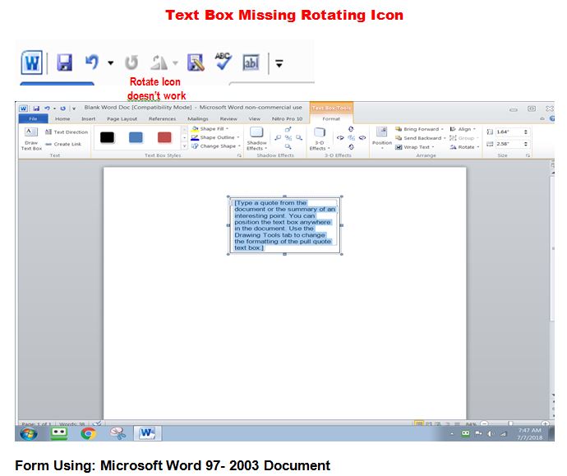The height and width of the screenshot is (476, 567).
Task: Click Nudge Shadow Up icon
Action: (288, 129)
